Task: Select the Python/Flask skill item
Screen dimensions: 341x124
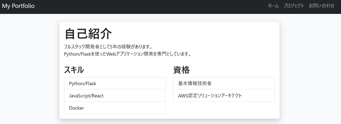Action: (115, 83)
